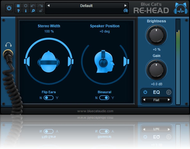Toggle the Flip Ears switch
The image size is (190, 149).
tap(49, 98)
